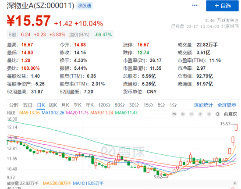Switch to the 1分 chart tab
The width and height of the screenshot is (241, 189).
point(173,105)
